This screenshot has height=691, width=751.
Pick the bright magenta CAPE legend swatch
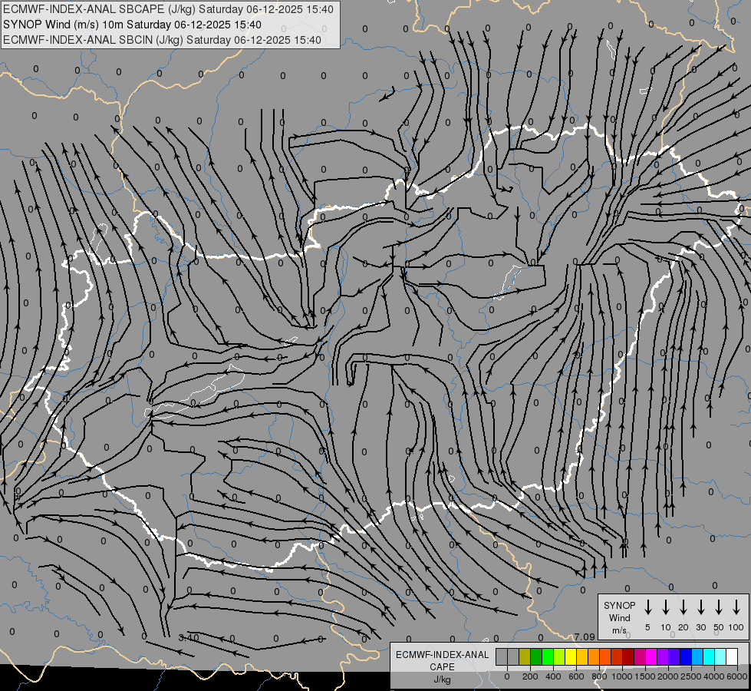[651, 656]
